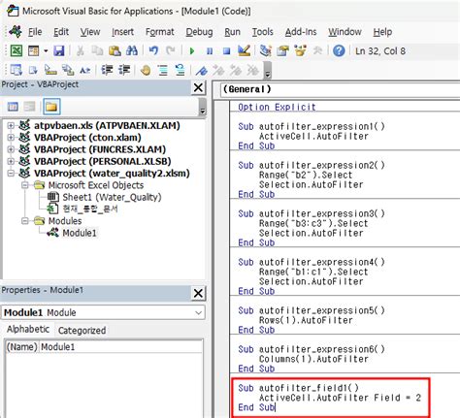Expand atpvbaen.xls project tree node

[x=11, y=125]
